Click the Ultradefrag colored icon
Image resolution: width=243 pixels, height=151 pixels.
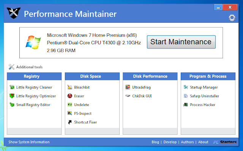click(x=128, y=87)
